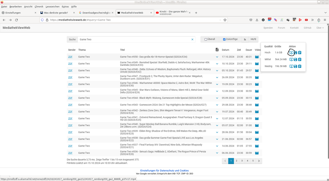Screen dimensions: 329x181
Task: Expand description of Game Two #345
Action: pos(217,91)
